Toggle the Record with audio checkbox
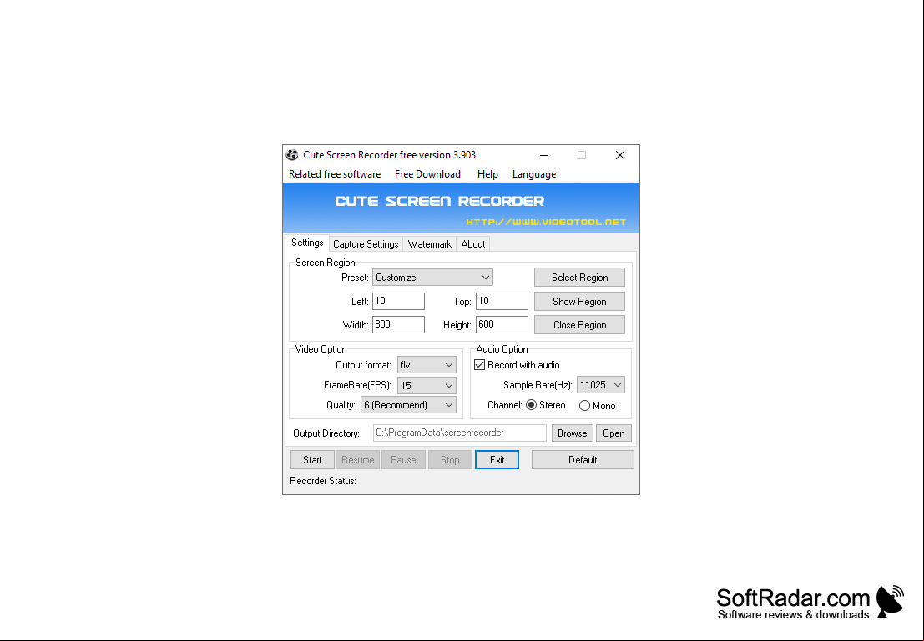Screen dimensions: 924x641 tap(480, 365)
